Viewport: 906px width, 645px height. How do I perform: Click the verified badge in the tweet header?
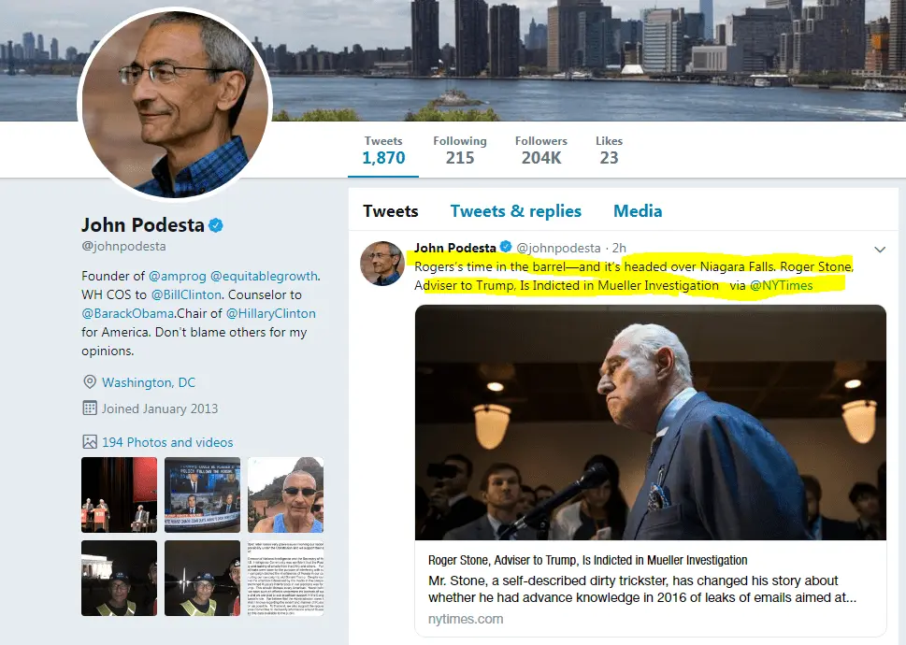[506, 248]
